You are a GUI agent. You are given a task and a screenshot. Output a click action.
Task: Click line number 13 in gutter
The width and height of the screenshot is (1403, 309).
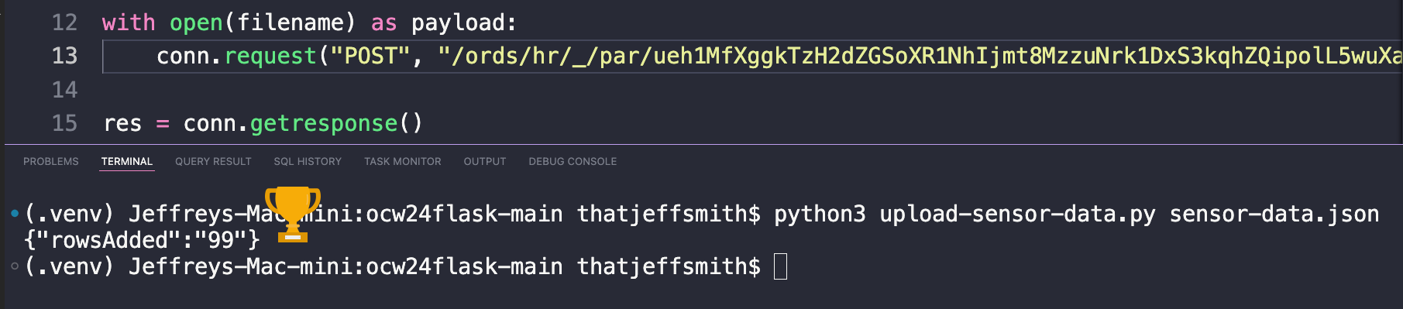65,56
